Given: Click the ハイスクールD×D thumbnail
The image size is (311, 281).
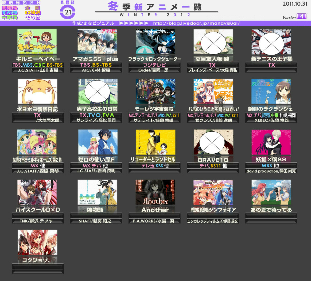Looking at the screenshot, I should pyautogui.click(x=37, y=192).
